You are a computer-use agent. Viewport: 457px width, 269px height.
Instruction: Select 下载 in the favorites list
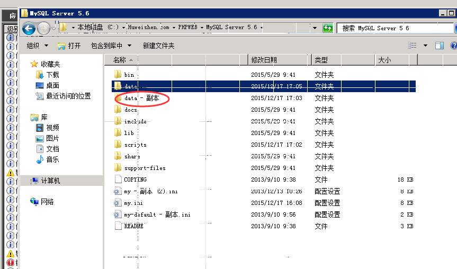tap(48, 75)
